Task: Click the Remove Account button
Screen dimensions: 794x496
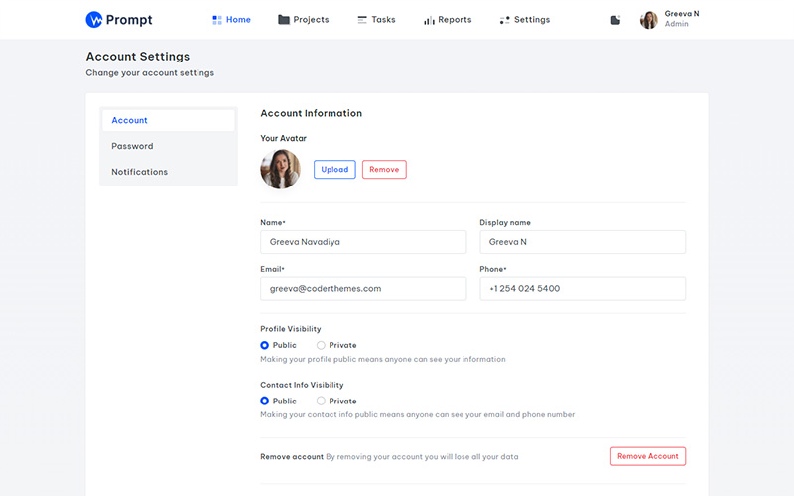Action: point(647,456)
